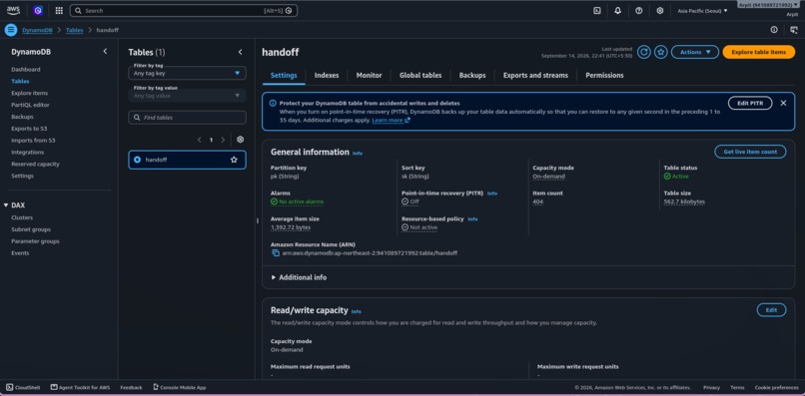Open DAX Clusters in sidebar
805x396 pixels.
click(22, 217)
